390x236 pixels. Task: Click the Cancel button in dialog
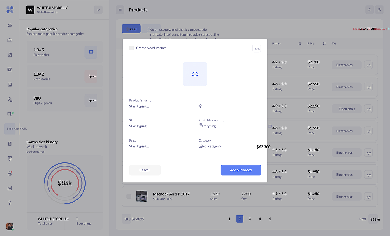pyautogui.click(x=145, y=170)
